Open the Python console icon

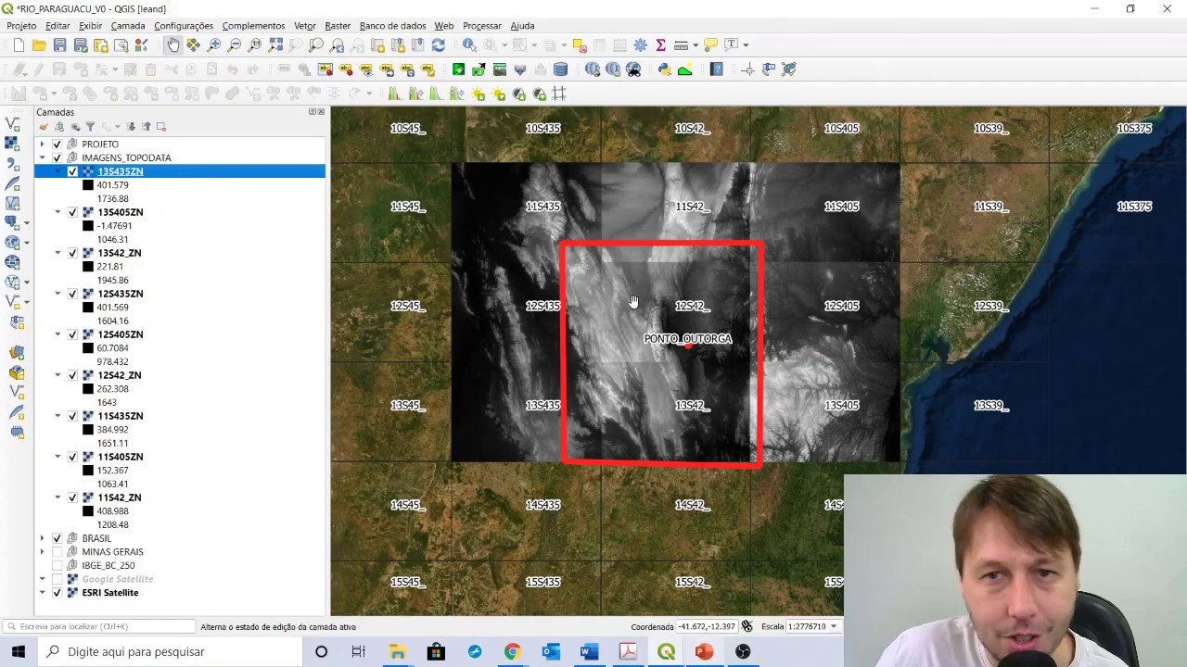(x=664, y=69)
